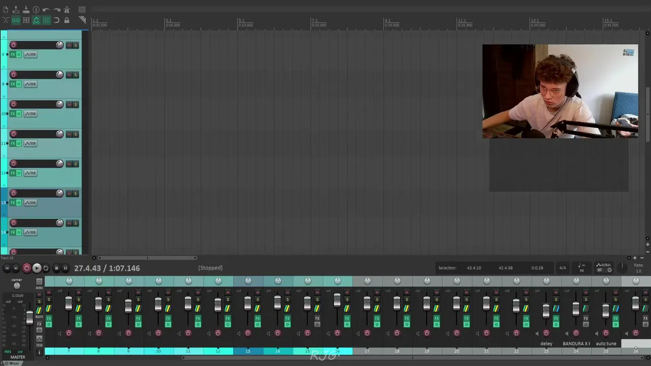Click selection start field 42.4.10
This screenshot has height=366, width=651.
(x=474, y=268)
